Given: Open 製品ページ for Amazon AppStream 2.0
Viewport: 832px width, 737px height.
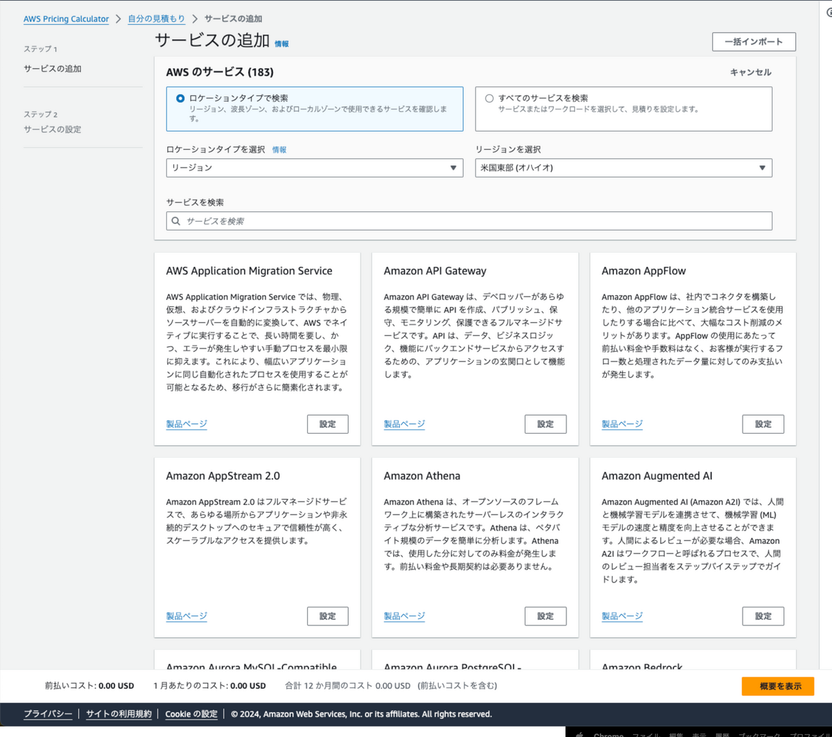Looking at the screenshot, I should tap(187, 616).
